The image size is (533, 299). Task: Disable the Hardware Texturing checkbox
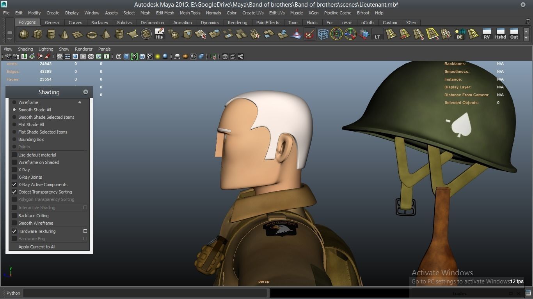tap(14, 231)
